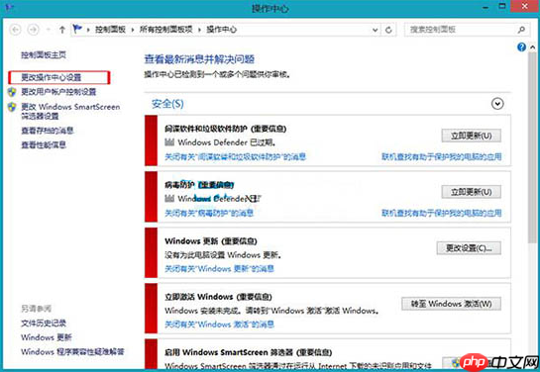This screenshot has width=540, height=372.
Task: Open recent locations dropdown arrow next to Forward
Action: pyautogui.click(x=49, y=30)
